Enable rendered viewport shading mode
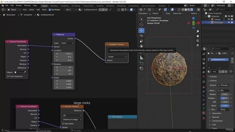The image size is (235, 132). point(192,10)
